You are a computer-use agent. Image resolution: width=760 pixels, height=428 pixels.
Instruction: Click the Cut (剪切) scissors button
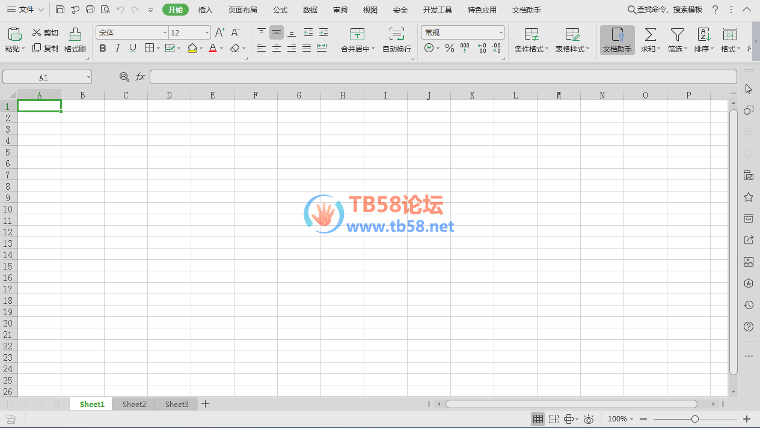45,33
